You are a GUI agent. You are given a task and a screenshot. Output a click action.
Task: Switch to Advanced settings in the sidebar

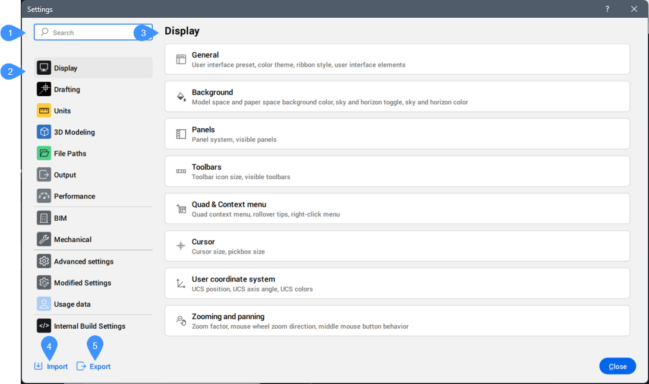83,262
